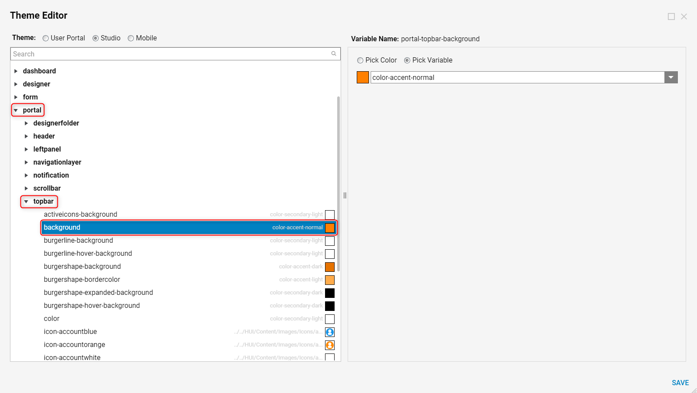Screen dimensions: 697x393
Task: Click the burgershape-hover-background black swatch
Action: coord(330,306)
